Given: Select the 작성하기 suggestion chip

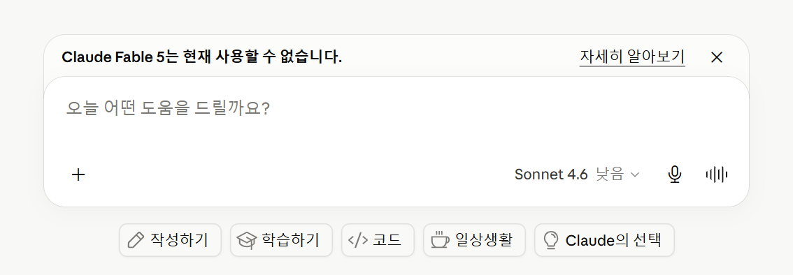Looking at the screenshot, I should pyautogui.click(x=170, y=240).
